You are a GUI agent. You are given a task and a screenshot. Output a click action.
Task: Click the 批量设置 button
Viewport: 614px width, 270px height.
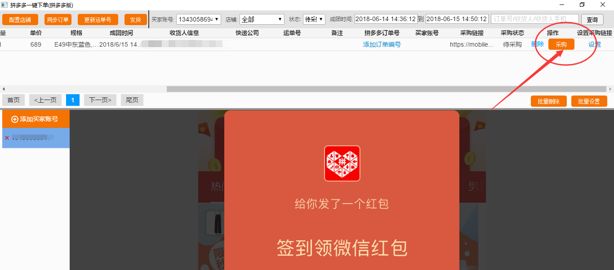coord(589,101)
